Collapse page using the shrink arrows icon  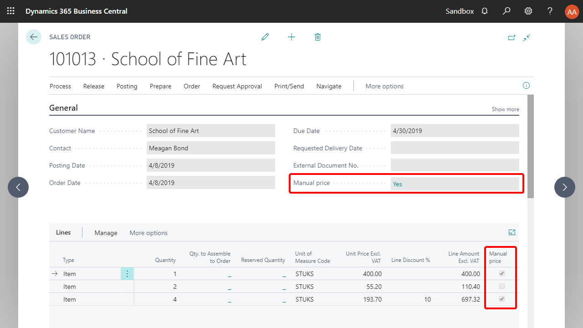click(527, 38)
